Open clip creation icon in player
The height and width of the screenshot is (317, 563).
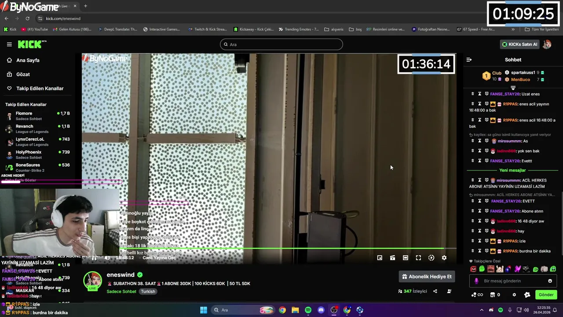tap(392, 258)
